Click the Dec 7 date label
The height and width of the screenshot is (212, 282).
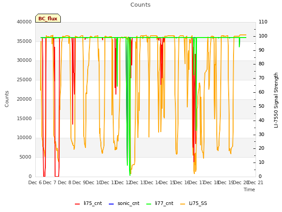pyautogui.click(x=50, y=182)
